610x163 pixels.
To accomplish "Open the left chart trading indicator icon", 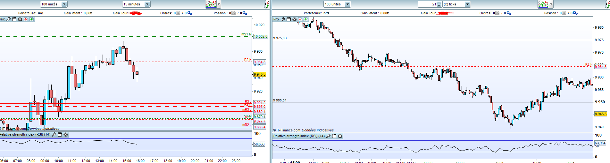I will pos(211,4).
